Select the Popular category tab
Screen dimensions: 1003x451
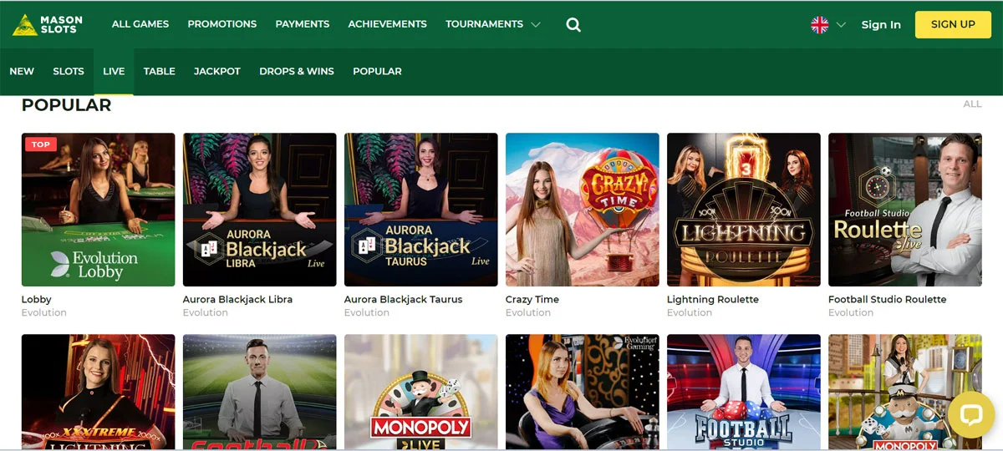(x=377, y=71)
